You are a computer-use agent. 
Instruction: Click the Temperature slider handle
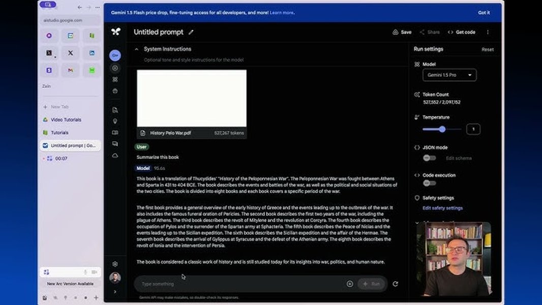click(442, 129)
